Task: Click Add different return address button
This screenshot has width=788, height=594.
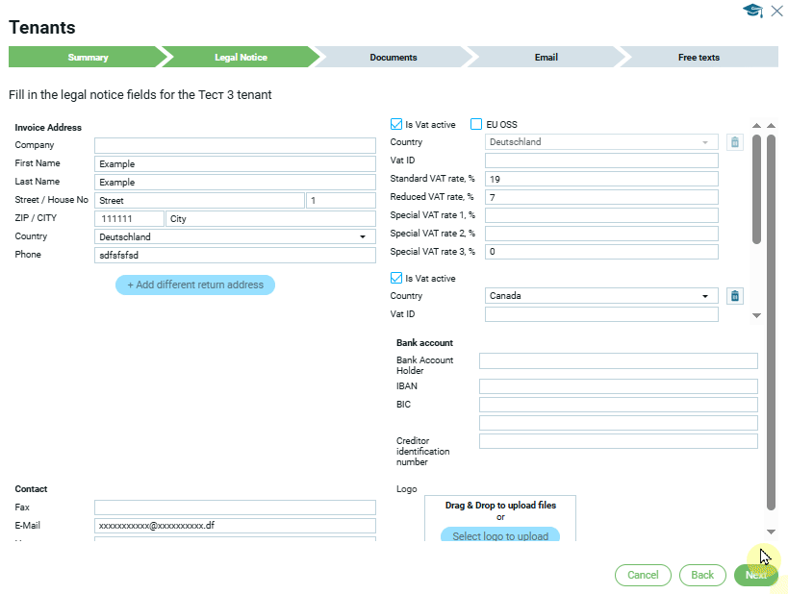Action: click(x=195, y=285)
